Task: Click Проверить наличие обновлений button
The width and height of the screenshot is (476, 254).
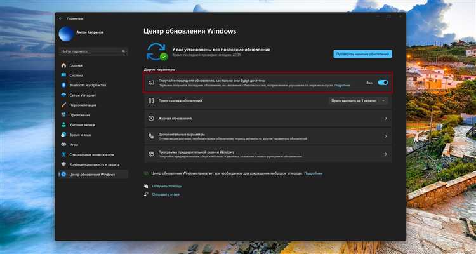Action: pyautogui.click(x=362, y=54)
